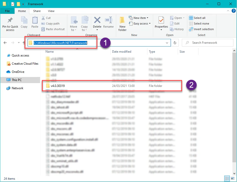Collapse the ribbon with the chevron
Image resolution: width=237 pixels, height=182 pixels.
pos(228,11)
